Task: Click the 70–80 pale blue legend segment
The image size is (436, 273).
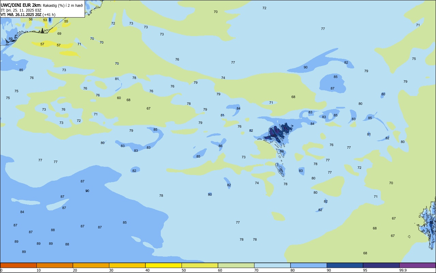Action: 272,265
